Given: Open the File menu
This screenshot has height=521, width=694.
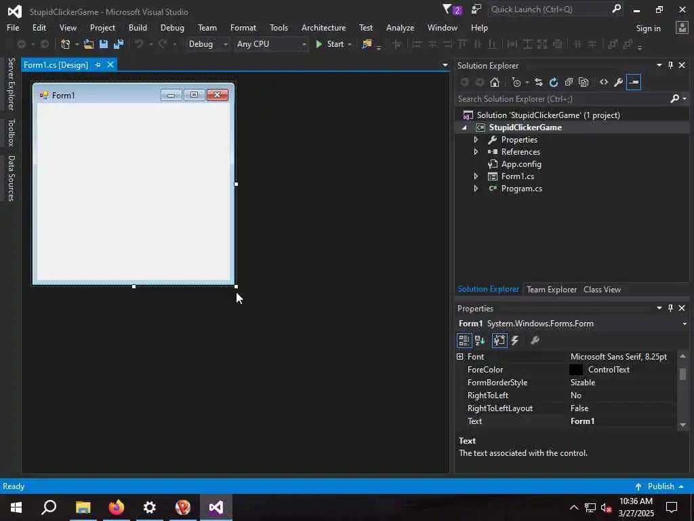Looking at the screenshot, I should tap(13, 27).
